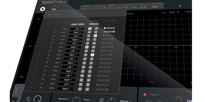Open orb 2 input dropdown set to Right
This screenshot has height=102, width=205.
pyautogui.click(x=76, y=32)
